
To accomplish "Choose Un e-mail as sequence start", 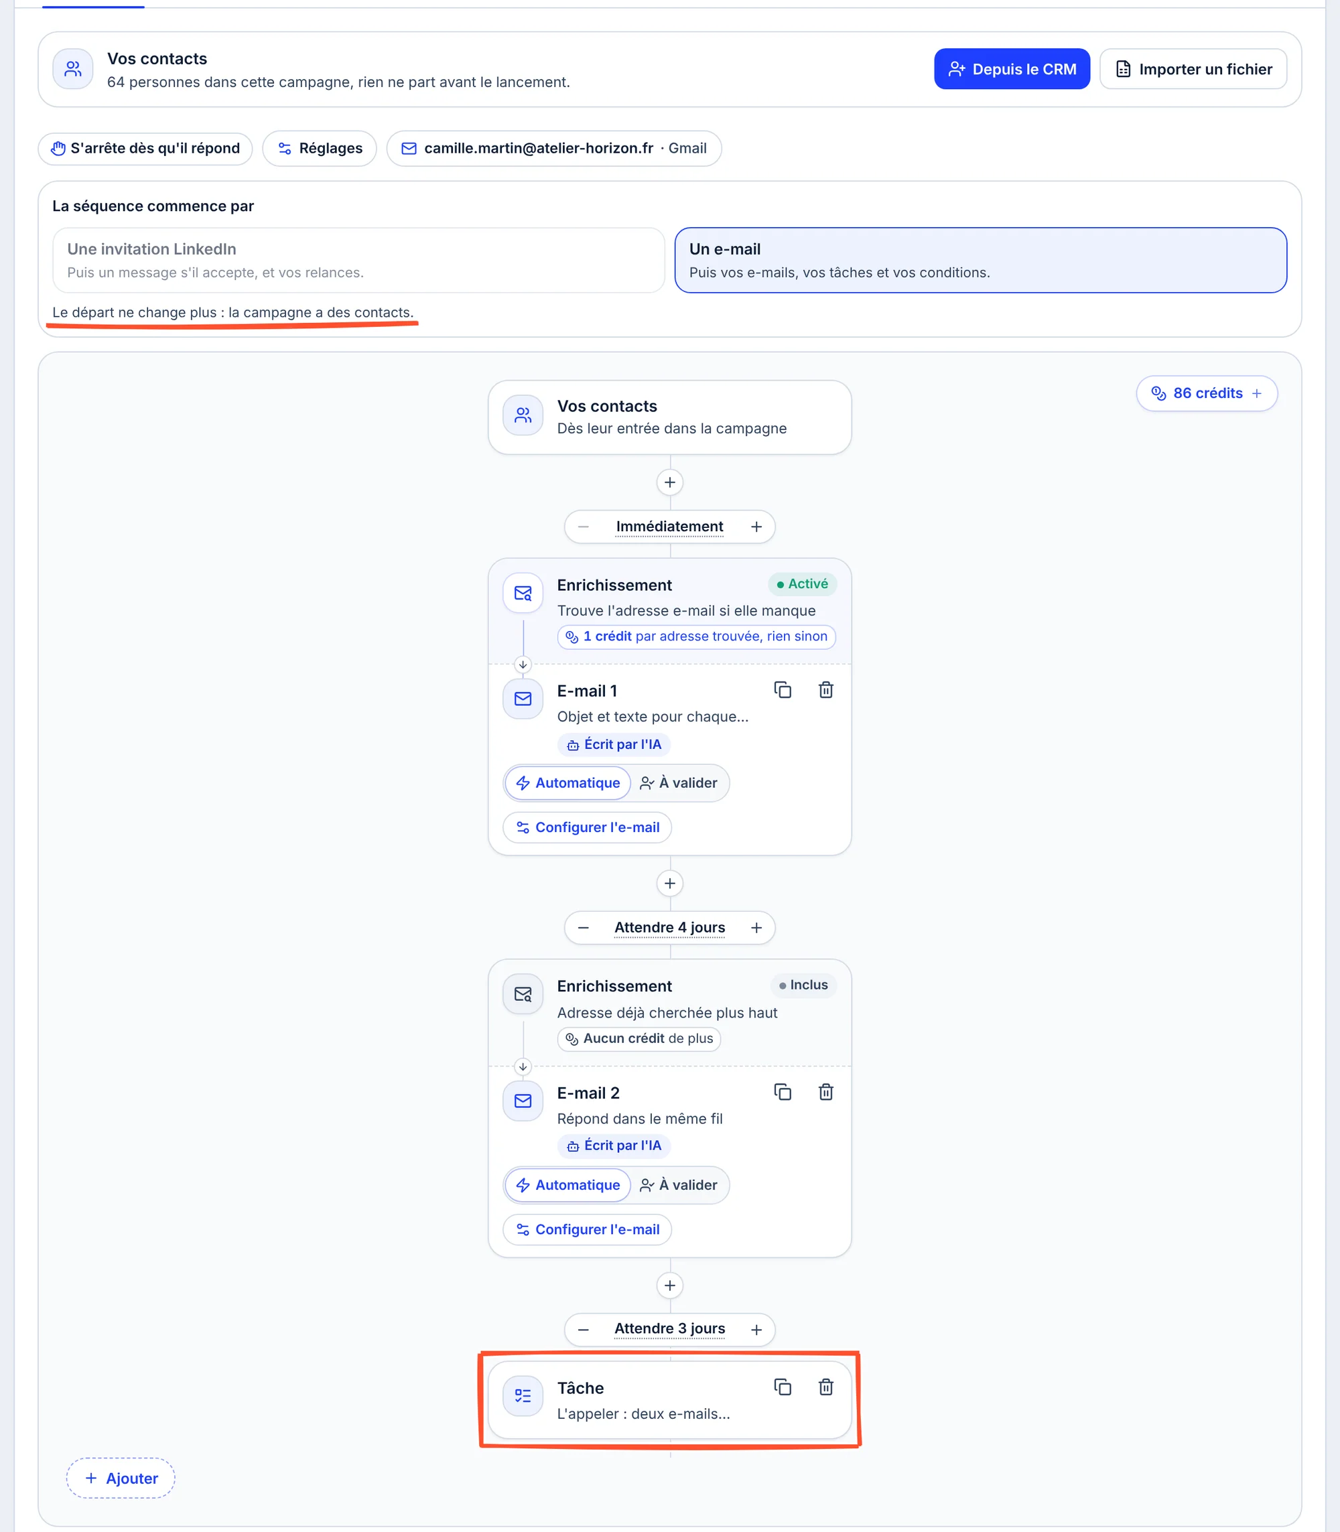I will 980,260.
